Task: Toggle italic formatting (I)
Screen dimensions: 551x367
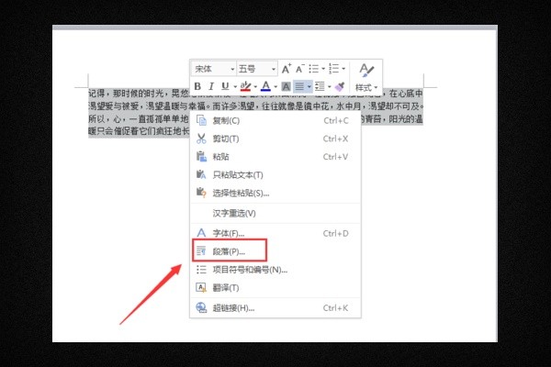Action: (x=211, y=86)
